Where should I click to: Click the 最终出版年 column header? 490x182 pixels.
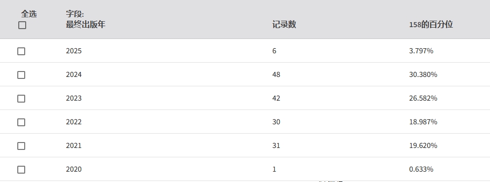pos(85,24)
